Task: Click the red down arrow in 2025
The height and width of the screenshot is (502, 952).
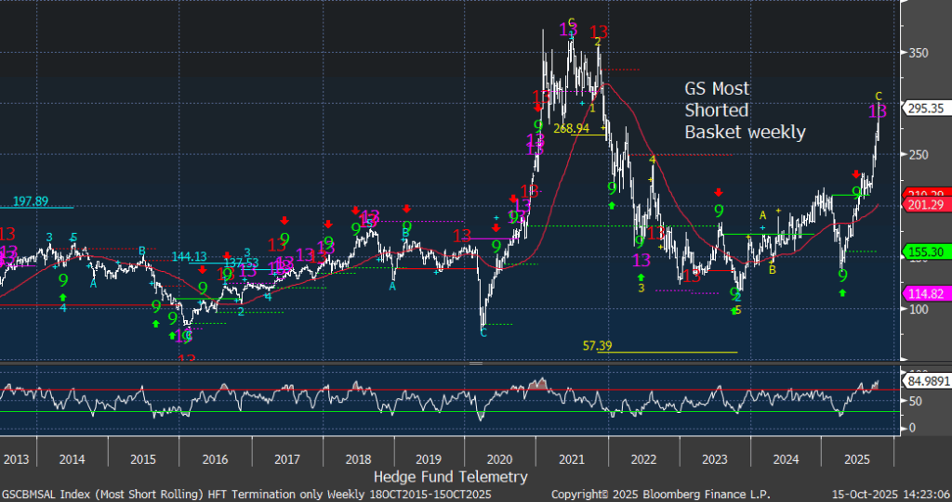Action: [856, 174]
